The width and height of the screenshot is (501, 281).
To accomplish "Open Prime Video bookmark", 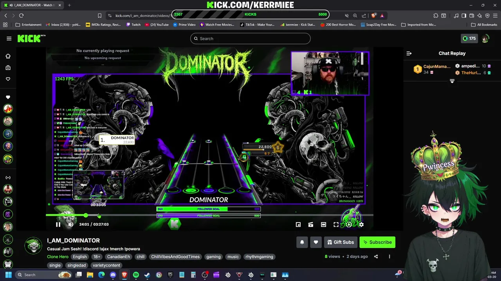I will click(x=184, y=25).
